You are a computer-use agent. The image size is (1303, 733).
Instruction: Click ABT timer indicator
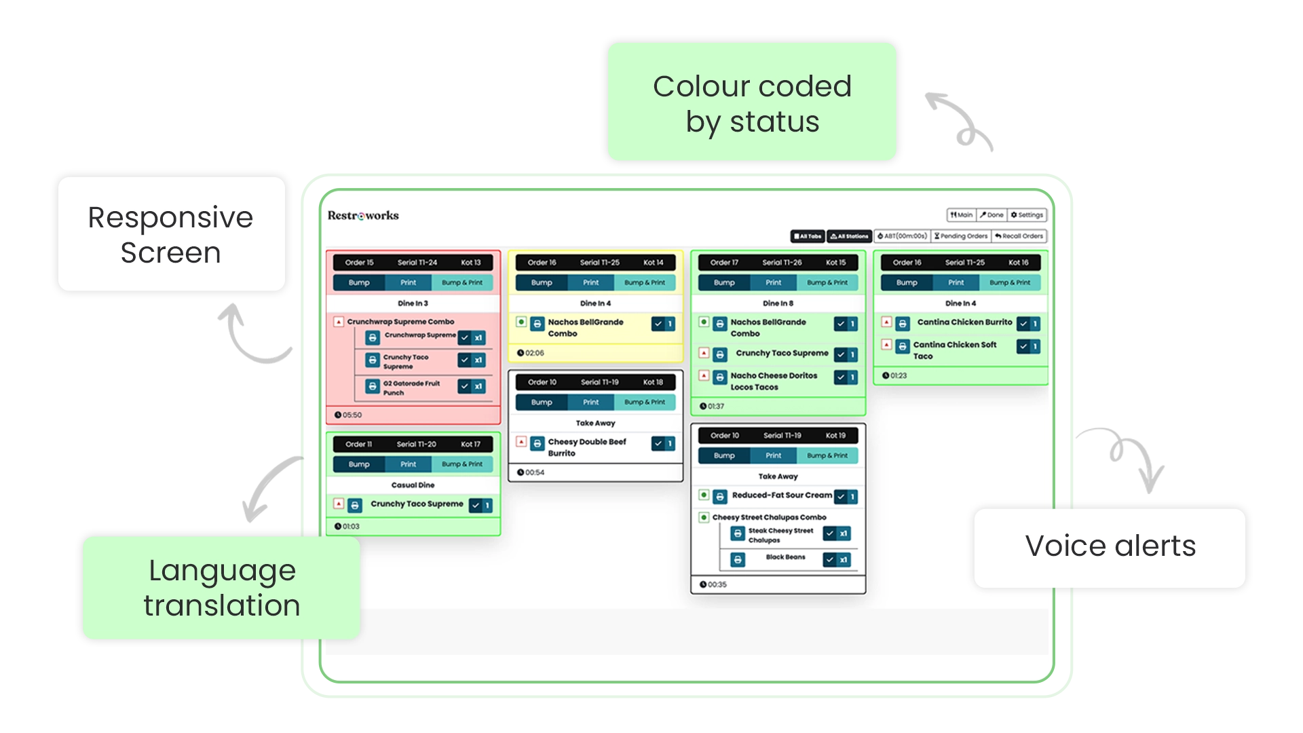902,236
